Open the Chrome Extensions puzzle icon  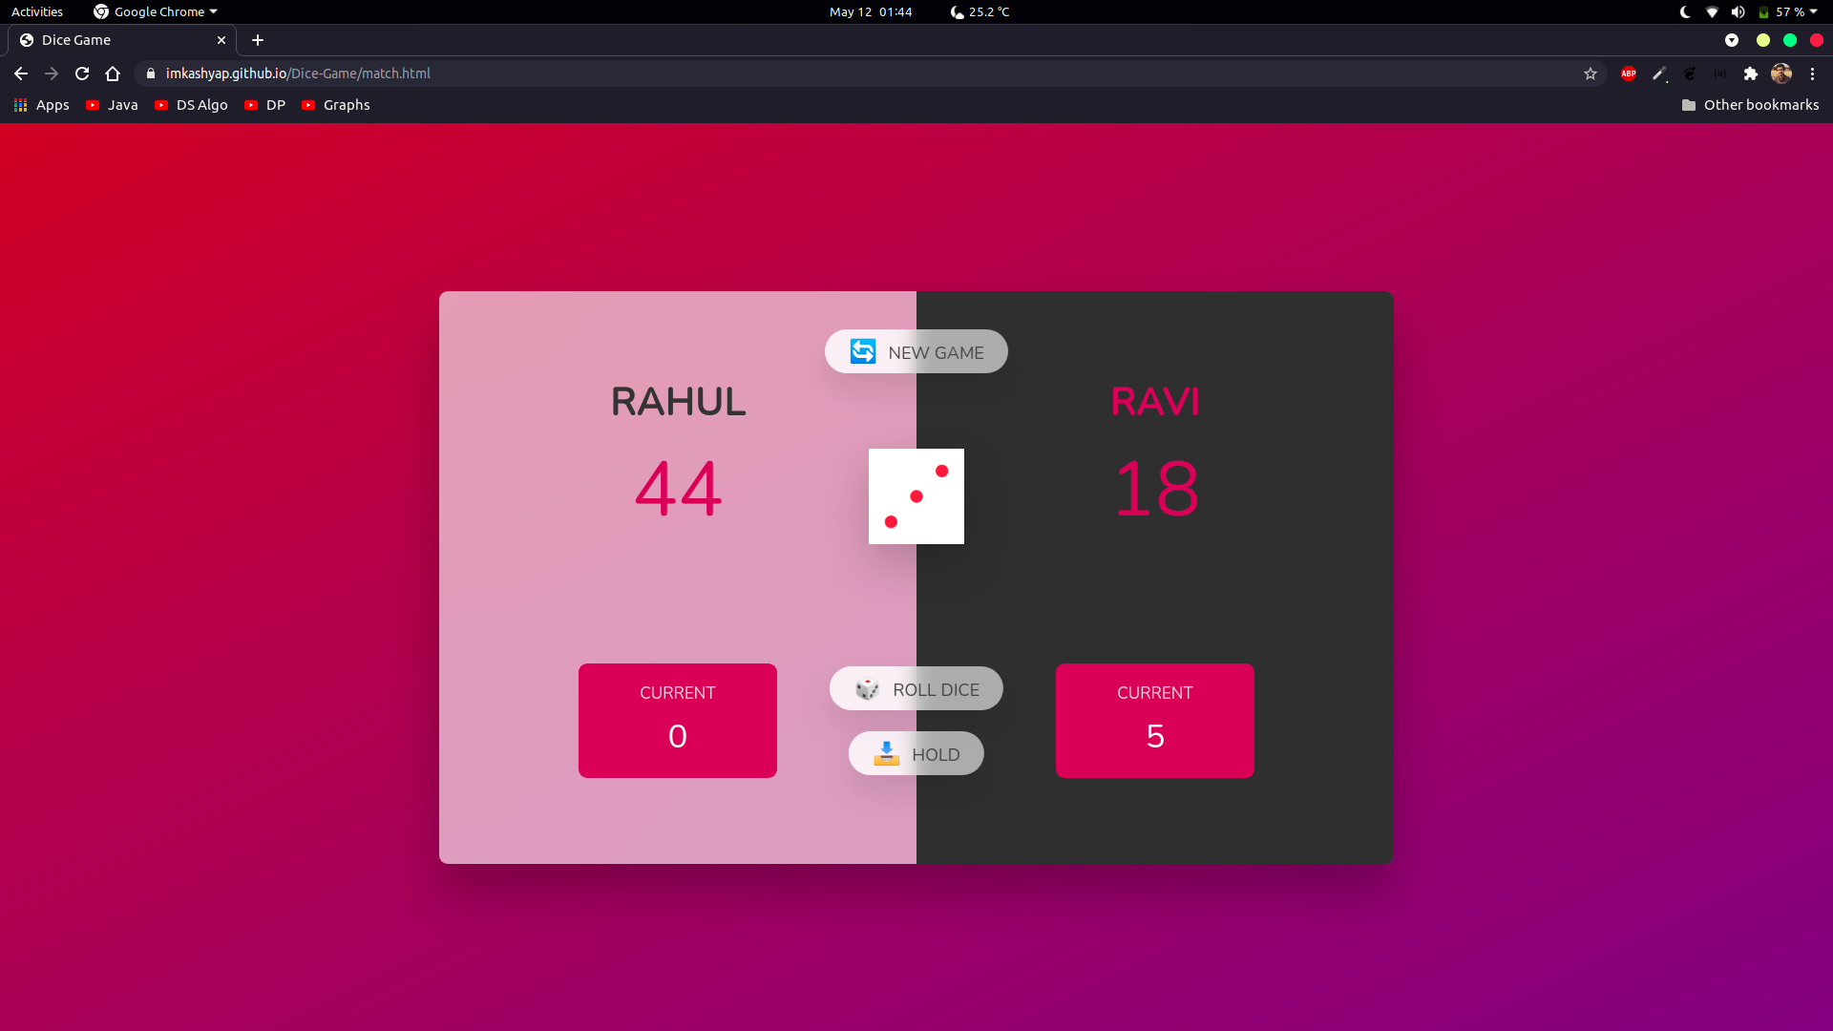(x=1750, y=74)
